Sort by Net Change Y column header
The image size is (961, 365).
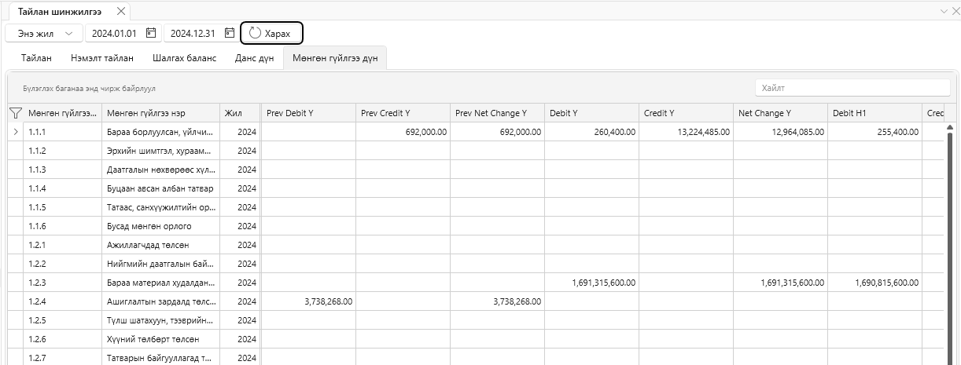[x=780, y=113]
